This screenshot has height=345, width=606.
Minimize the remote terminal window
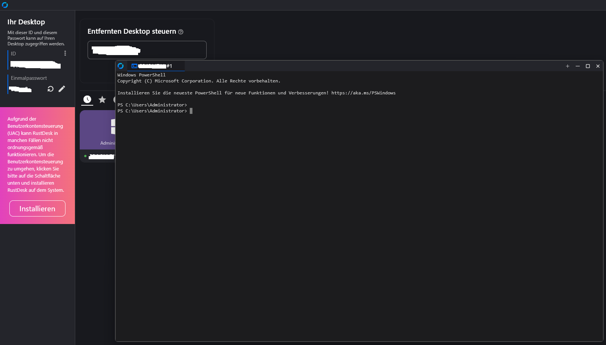578,66
